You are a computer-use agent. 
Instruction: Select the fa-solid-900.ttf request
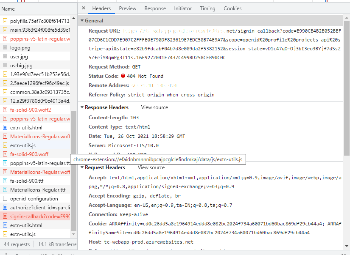point(35,181)
